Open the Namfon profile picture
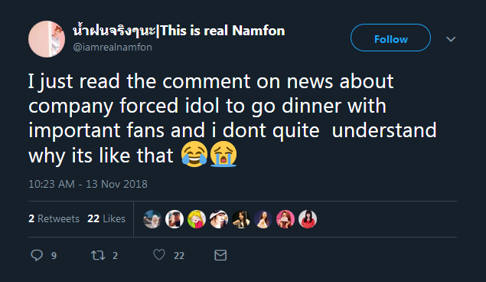The image size is (486, 282). point(47,39)
